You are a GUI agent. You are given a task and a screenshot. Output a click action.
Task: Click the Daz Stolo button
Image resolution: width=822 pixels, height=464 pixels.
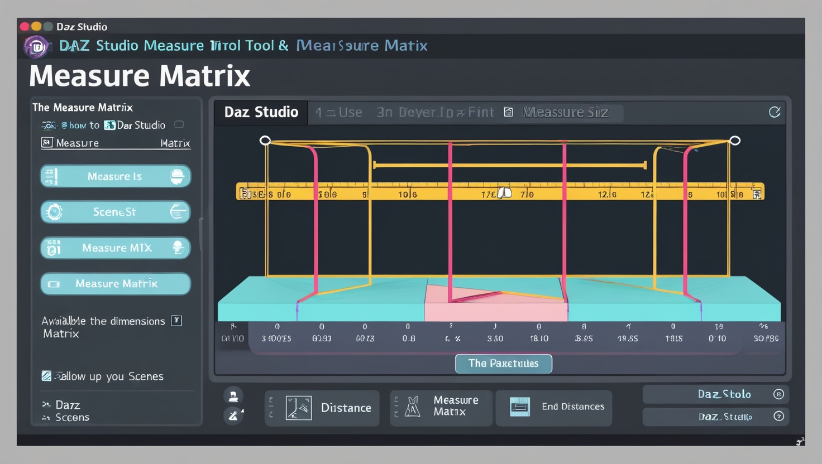pyautogui.click(x=716, y=394)
